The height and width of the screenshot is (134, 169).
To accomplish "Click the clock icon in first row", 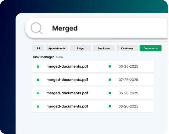I will (110, 66).
